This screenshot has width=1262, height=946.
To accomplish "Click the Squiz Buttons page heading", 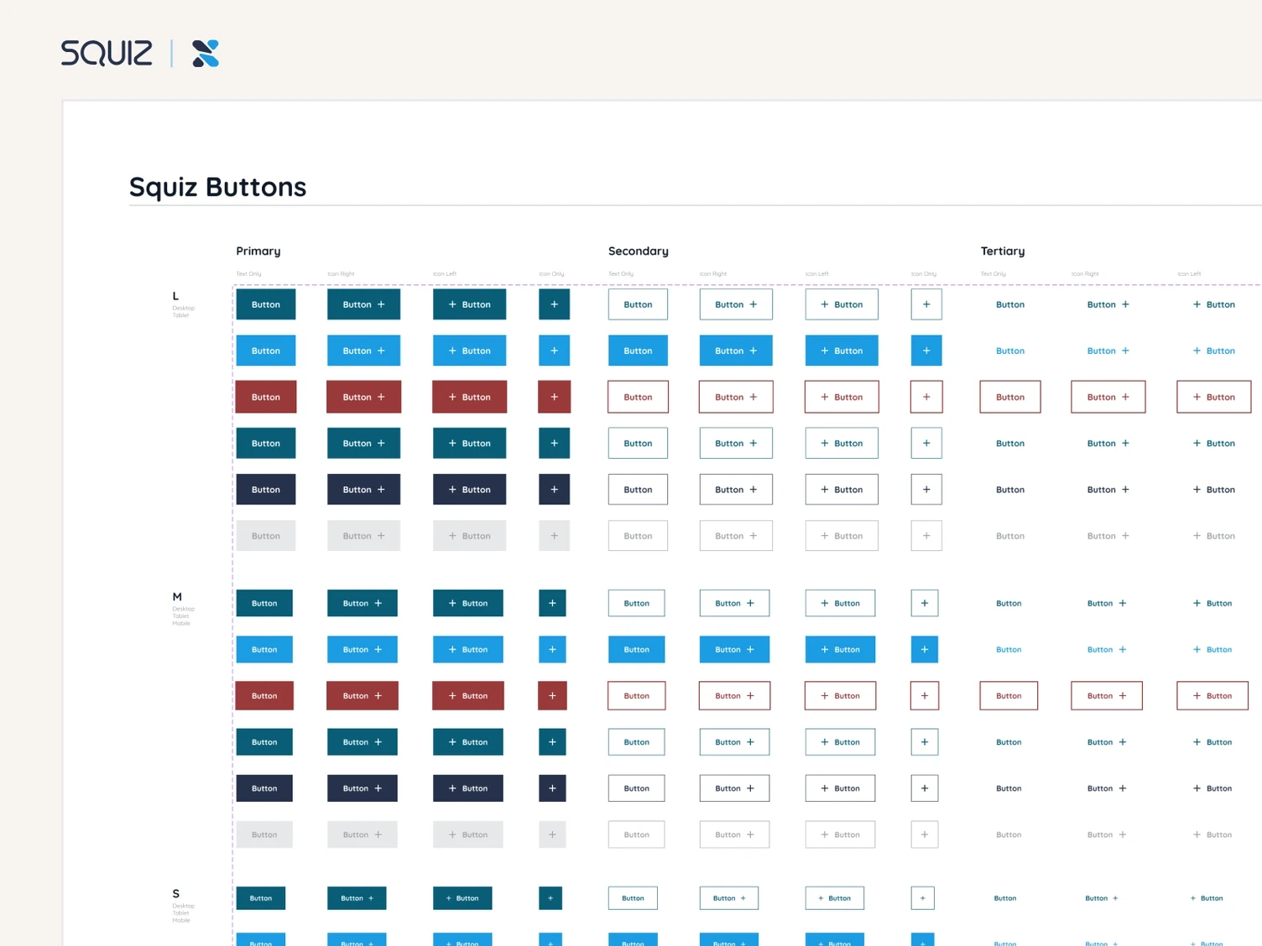I will (218, 187).
